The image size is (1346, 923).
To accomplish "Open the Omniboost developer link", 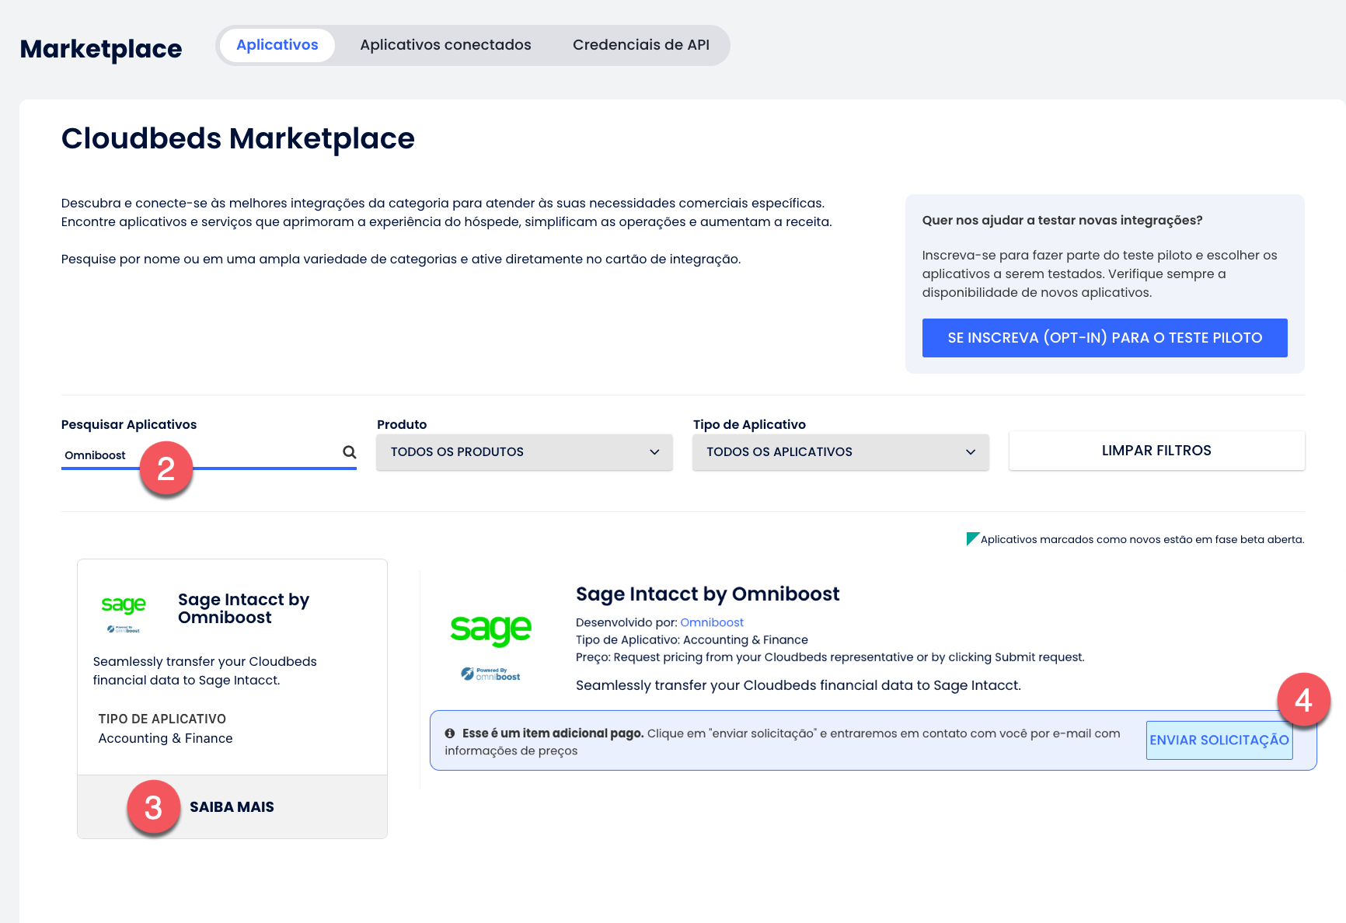I will click(x=712, y=622).
